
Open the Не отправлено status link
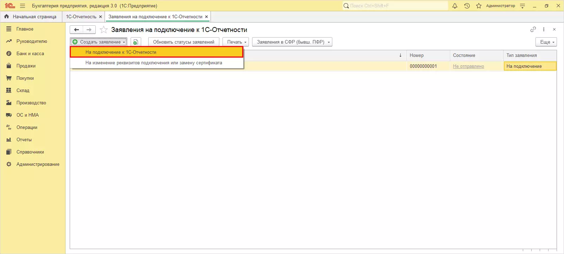click(x=468, y=66)
